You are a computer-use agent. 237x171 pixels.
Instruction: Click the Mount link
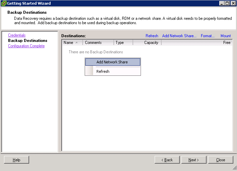point(226,36)
